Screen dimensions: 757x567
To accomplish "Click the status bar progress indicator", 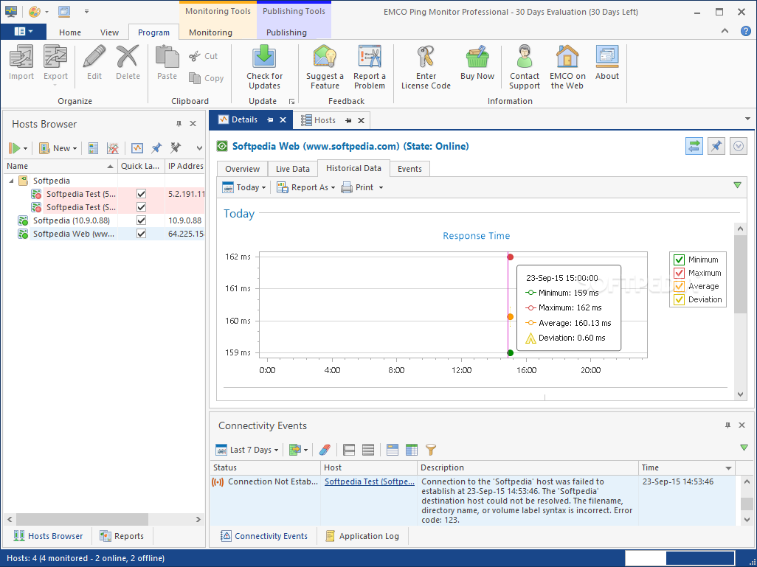I will coord(680,558).
